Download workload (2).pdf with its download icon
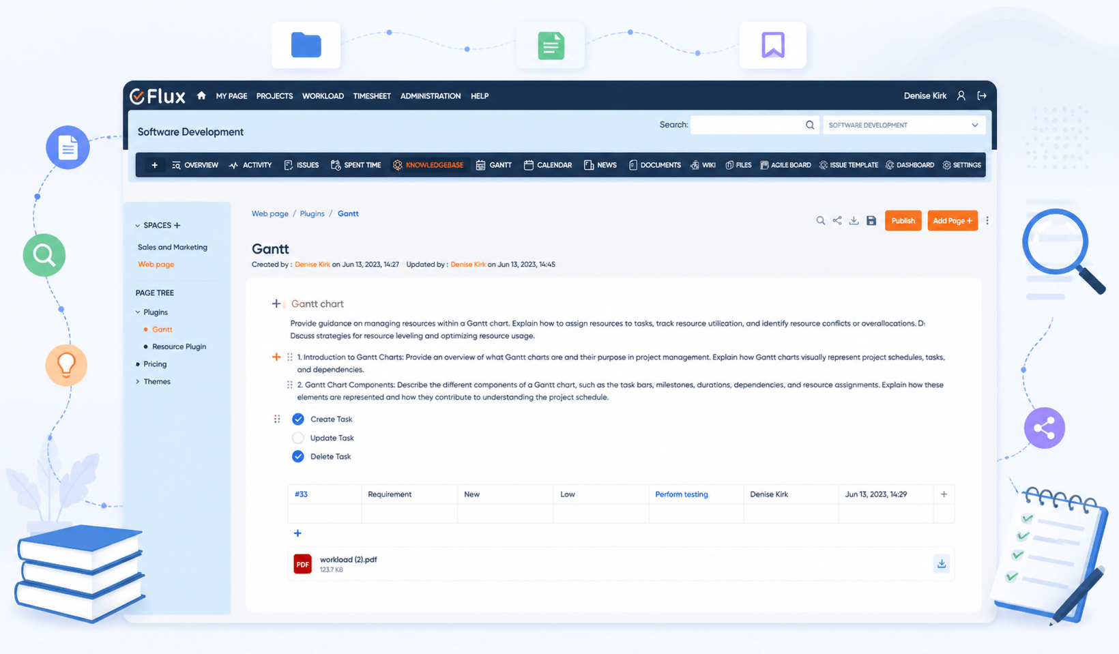This screenshot has height=654, width=1119. 942,563
